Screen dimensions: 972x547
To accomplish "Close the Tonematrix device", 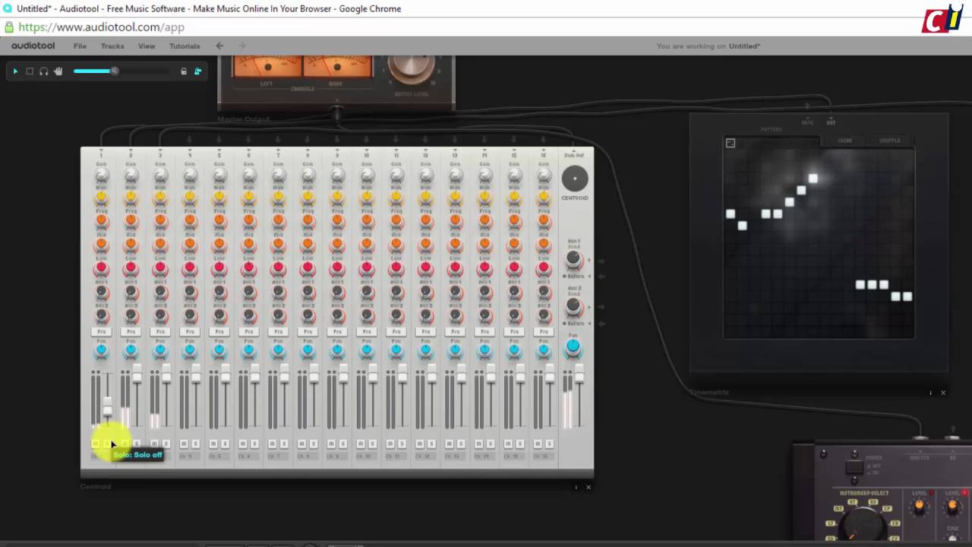I will pos(943,393).
